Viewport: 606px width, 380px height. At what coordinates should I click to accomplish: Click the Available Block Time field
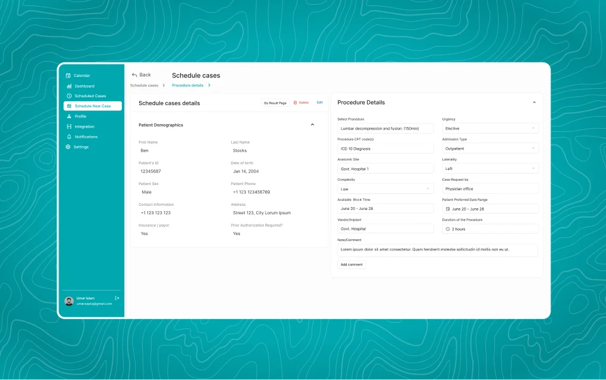pos(385,209)
